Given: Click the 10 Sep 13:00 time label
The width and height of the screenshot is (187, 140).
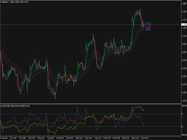Looking at the screenshot, I should pos(60,138).
